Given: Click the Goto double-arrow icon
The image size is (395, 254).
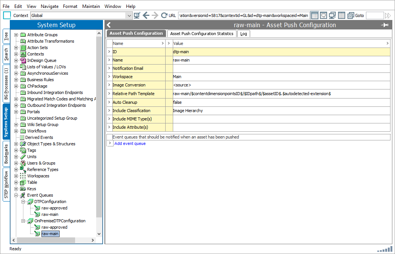Looking at the screenshot, I should [388, 15].
